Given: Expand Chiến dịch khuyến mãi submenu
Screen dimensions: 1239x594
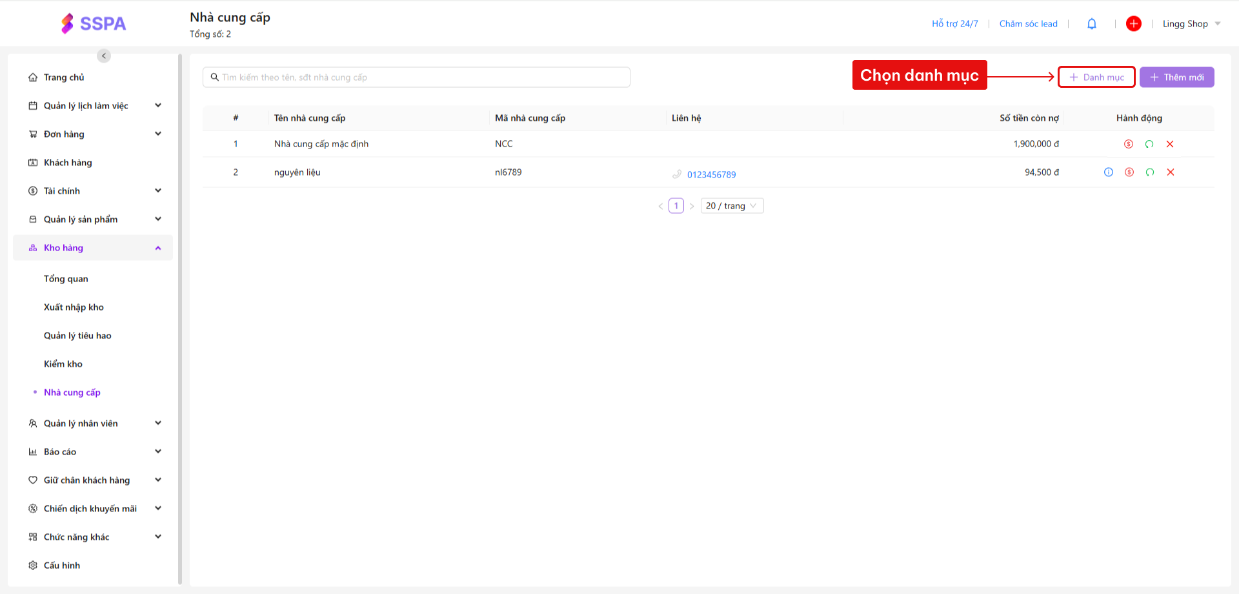Looking at the screenshot, I should click(x=158, y=508).
